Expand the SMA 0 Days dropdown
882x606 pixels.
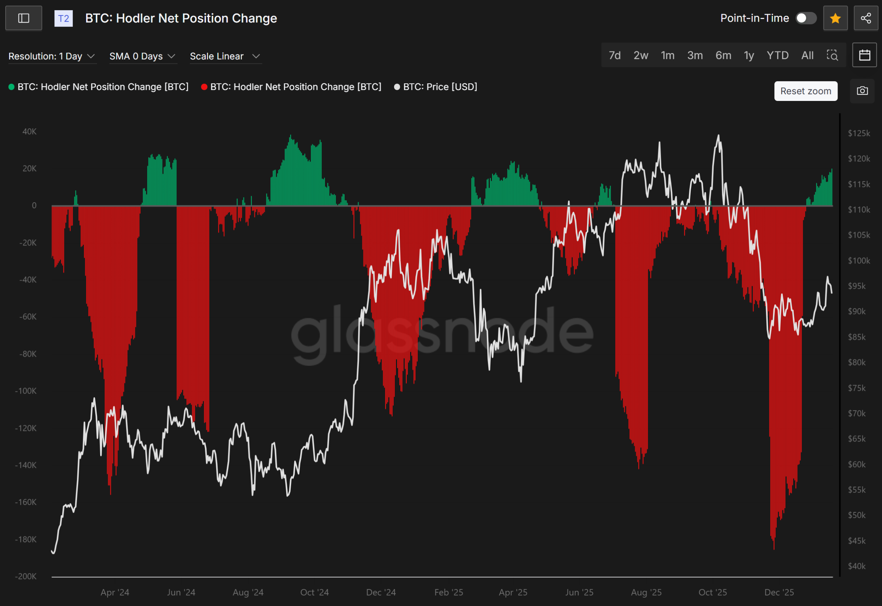pos(142,56)
